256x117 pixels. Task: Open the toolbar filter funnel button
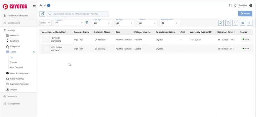click(x=235, y=23)
